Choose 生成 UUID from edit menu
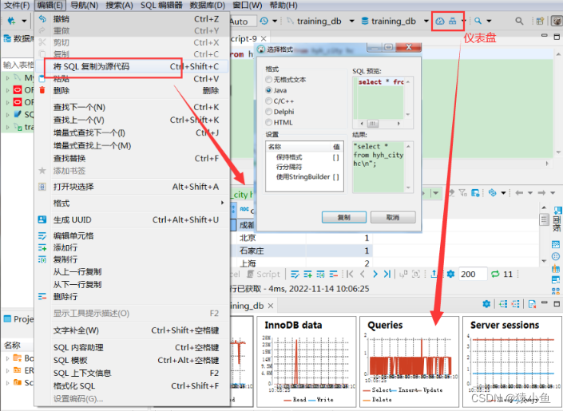 (132, 219)
